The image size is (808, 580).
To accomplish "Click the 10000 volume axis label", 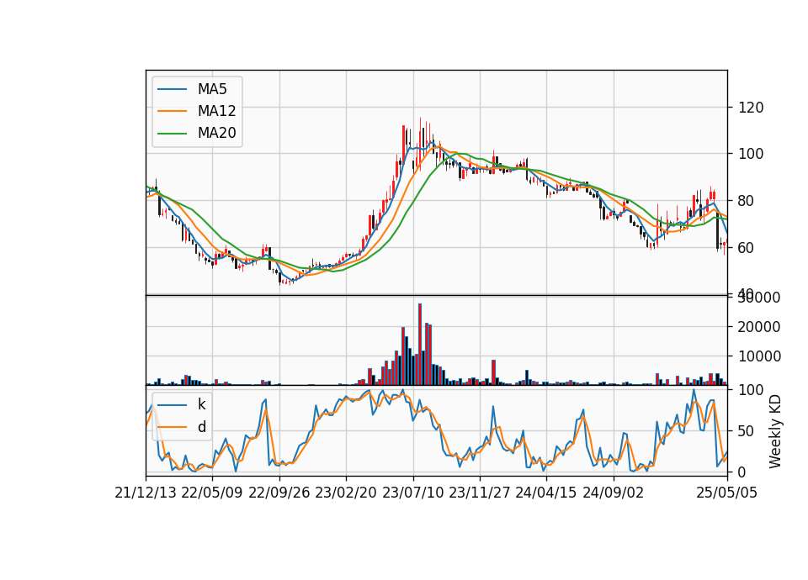I will click(759, 356).
